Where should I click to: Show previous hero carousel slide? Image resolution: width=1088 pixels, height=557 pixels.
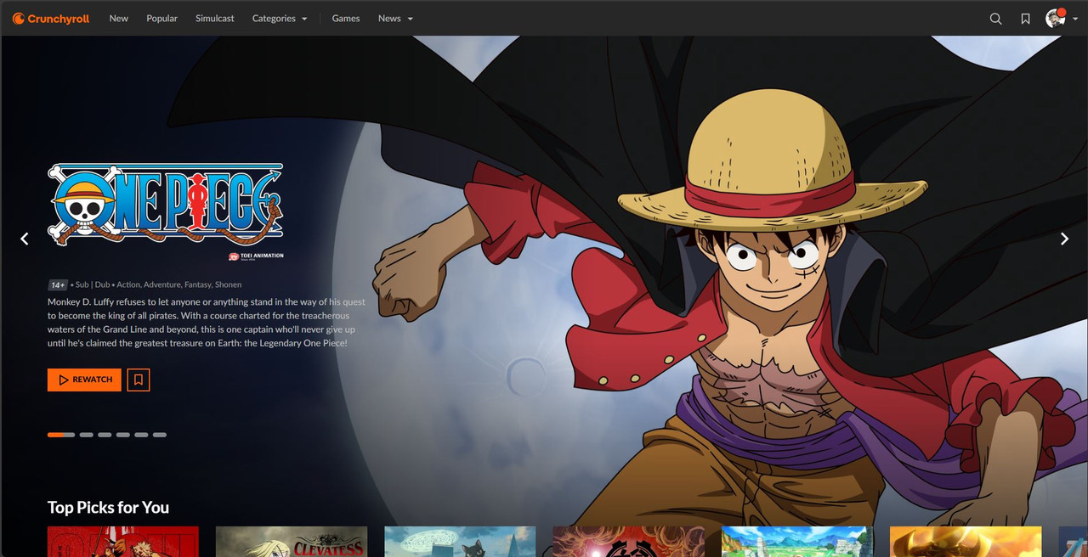(x=25, y=239)
